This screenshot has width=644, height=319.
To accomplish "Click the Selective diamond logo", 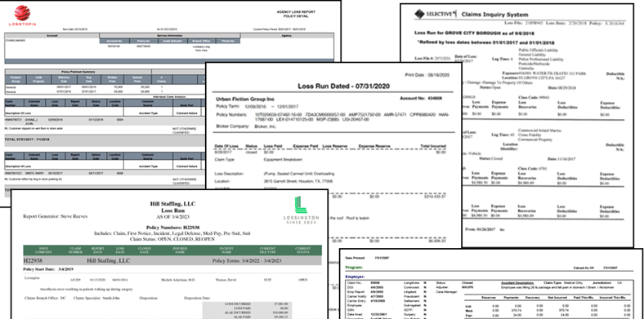I will click(x=419, y=14).
